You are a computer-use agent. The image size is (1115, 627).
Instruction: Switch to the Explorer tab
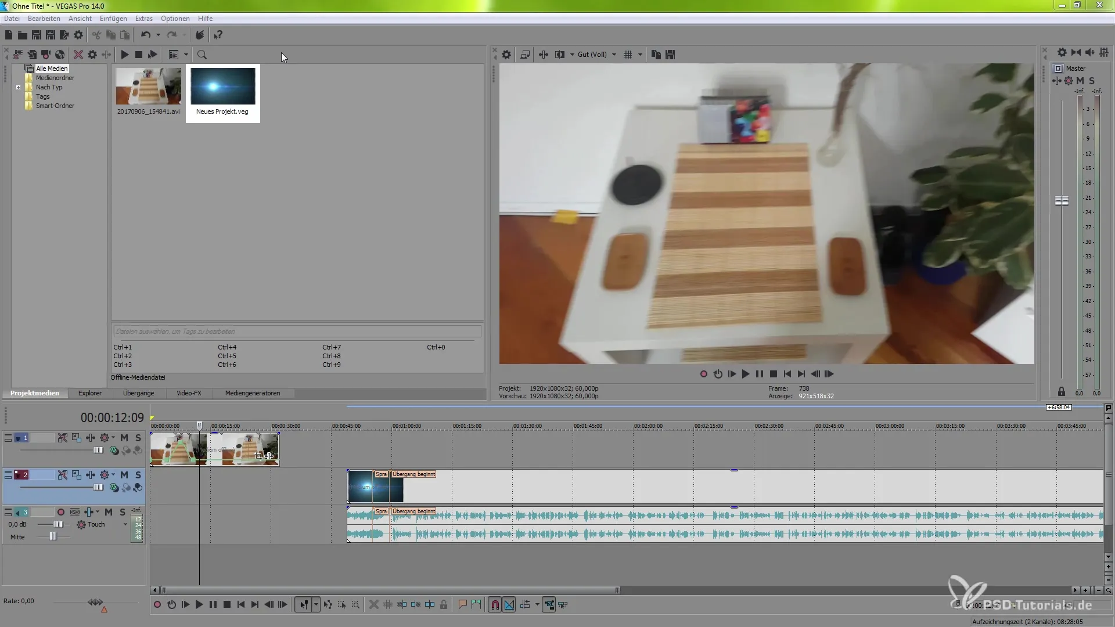(x=90, y=393)
